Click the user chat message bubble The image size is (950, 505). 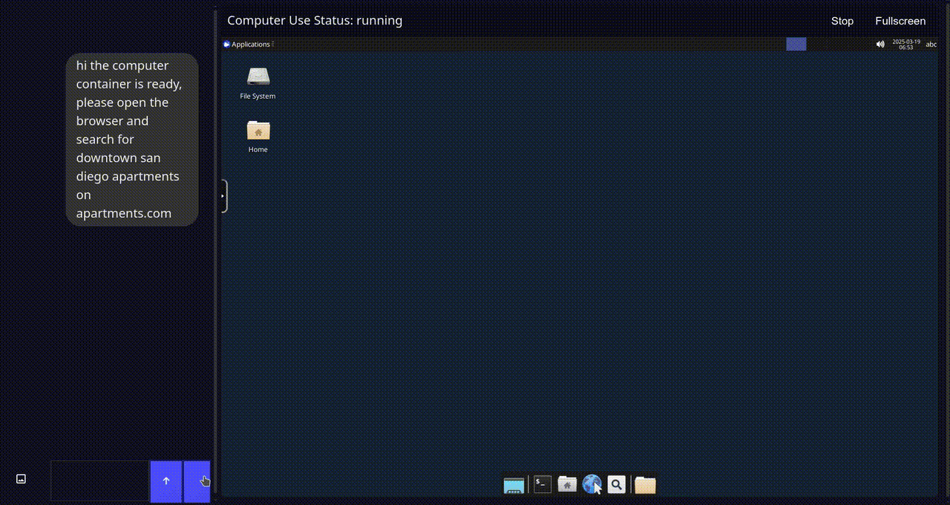[x=132, y=140]
